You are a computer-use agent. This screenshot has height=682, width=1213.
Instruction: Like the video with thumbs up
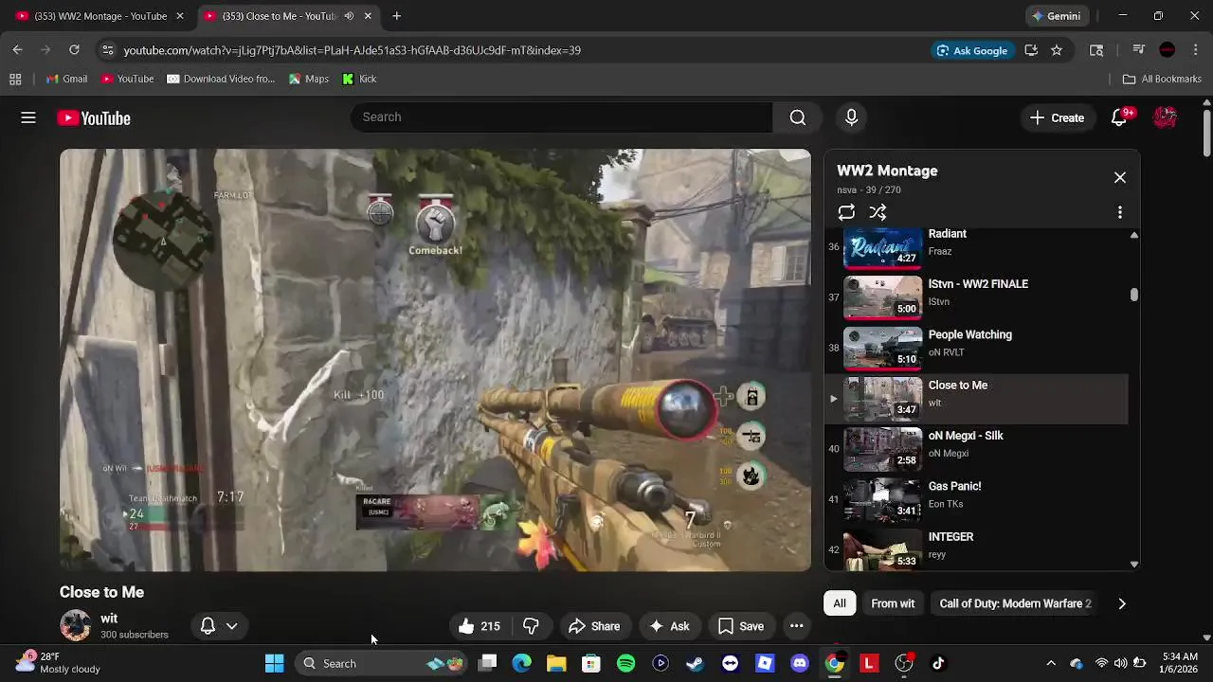click(x=479, y=626)
